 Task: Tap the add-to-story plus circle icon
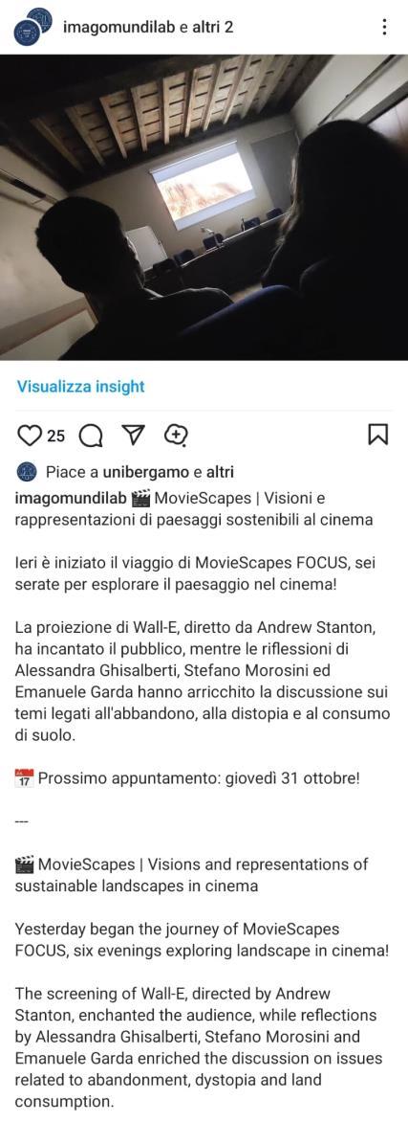[x=176, y=435]
